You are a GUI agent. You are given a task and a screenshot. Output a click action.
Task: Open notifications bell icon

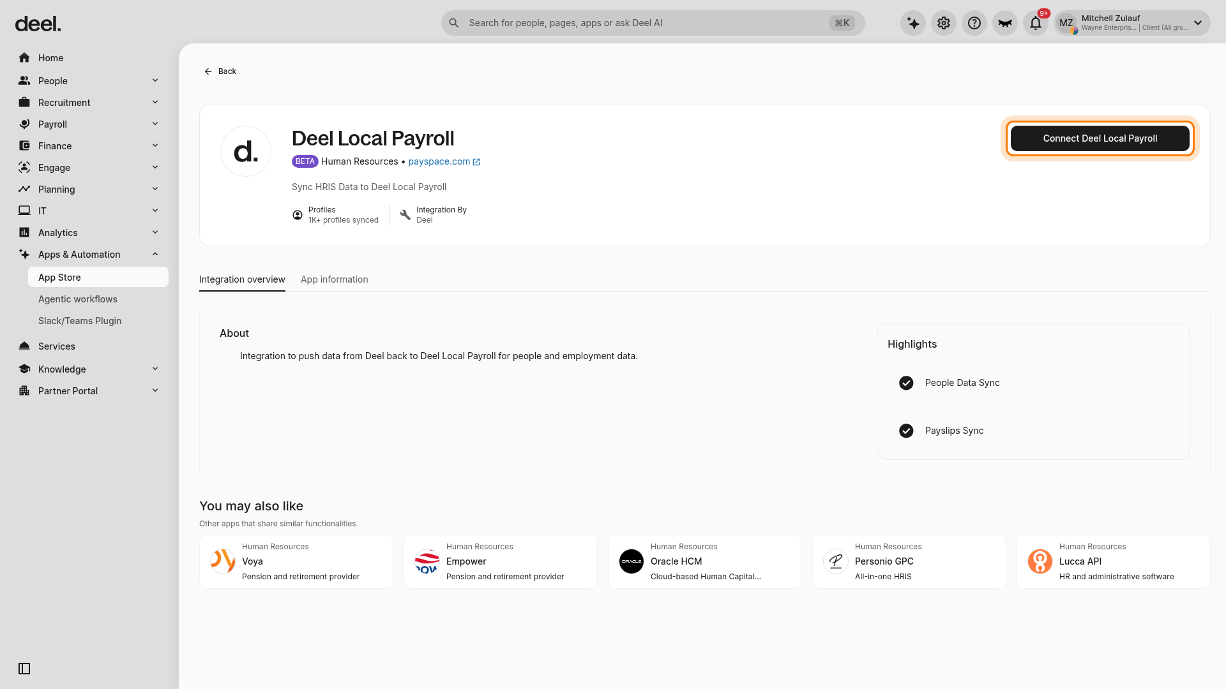click(1036, 23)
